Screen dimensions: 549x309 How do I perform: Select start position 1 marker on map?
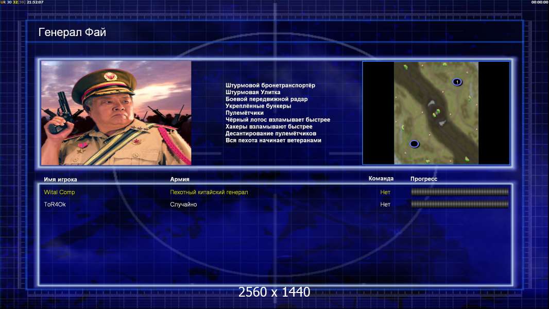(457, 82)
